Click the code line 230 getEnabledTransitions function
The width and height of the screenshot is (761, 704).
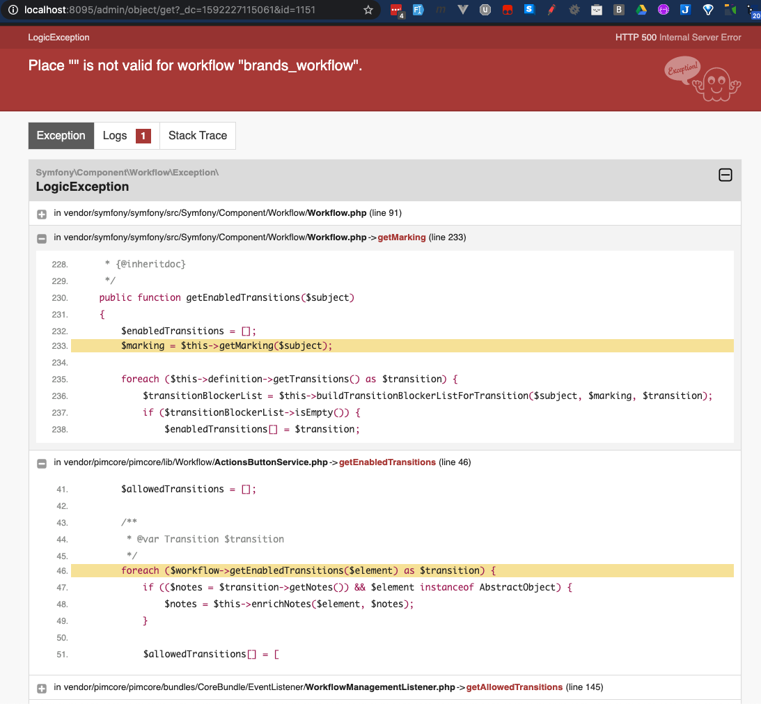[227, 297]
